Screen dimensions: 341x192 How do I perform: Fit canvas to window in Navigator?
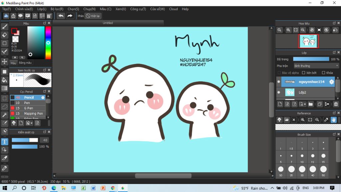[x=296, y=30]
